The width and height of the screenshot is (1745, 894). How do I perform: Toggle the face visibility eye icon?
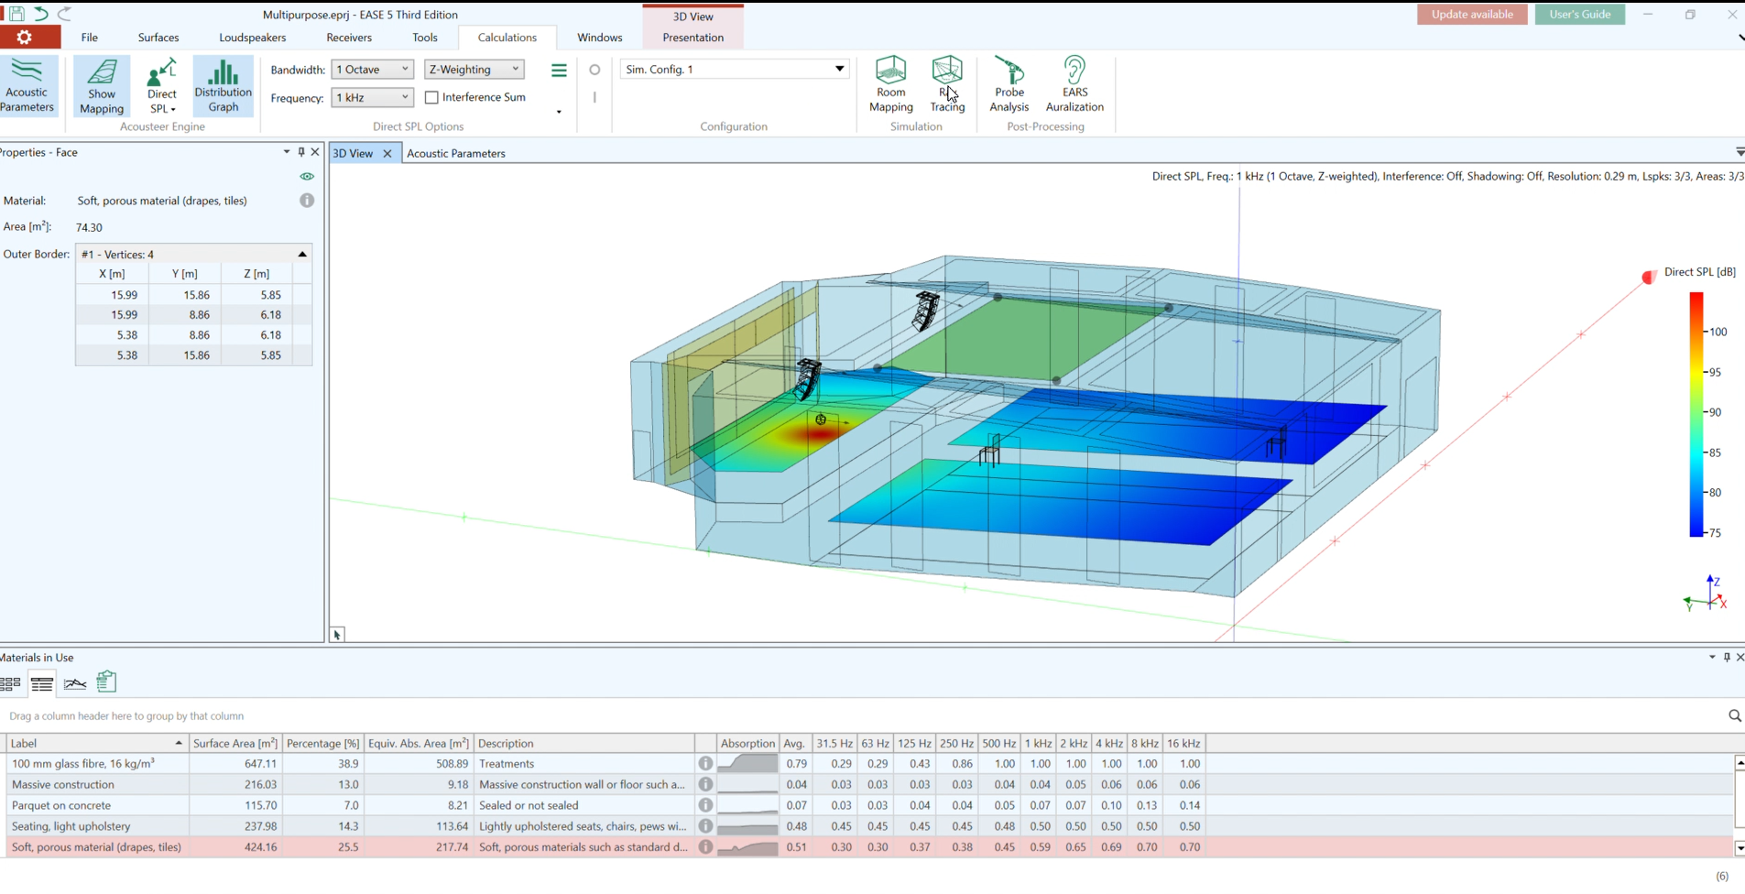point(307,177)
